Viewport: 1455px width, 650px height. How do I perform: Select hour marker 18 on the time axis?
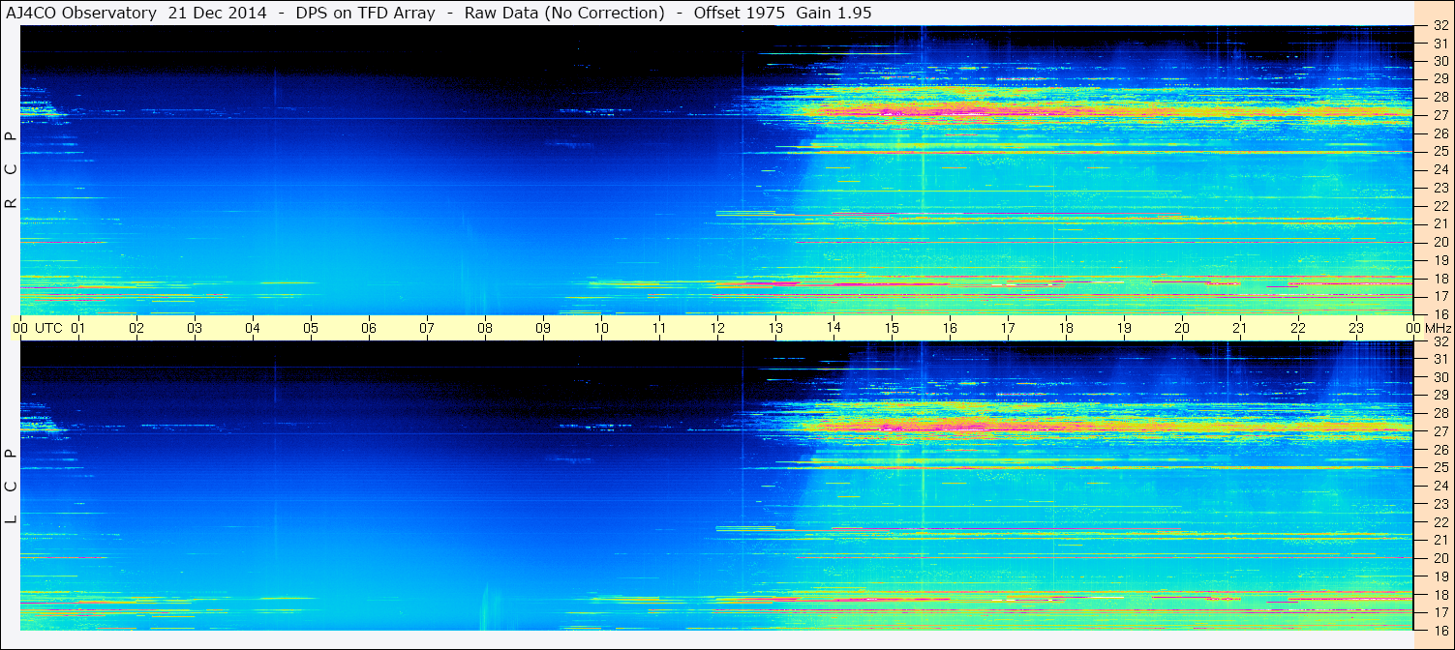tap(1066, 328)
